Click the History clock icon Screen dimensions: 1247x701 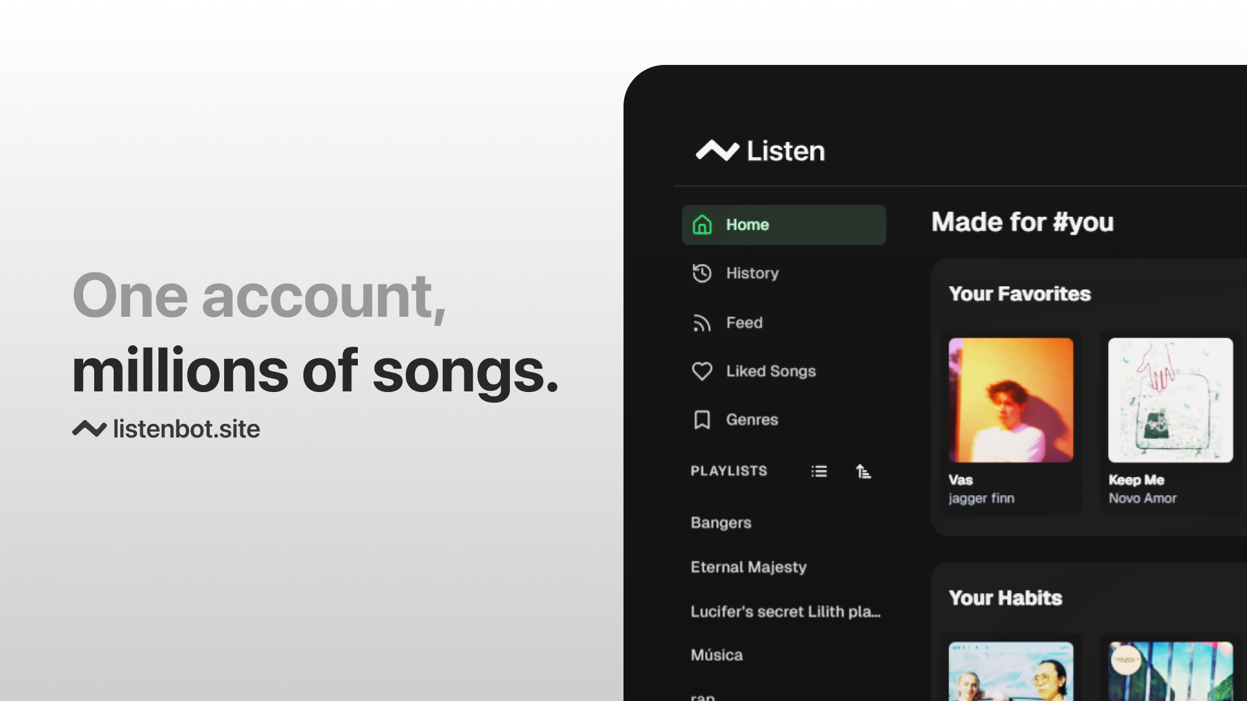702,273
